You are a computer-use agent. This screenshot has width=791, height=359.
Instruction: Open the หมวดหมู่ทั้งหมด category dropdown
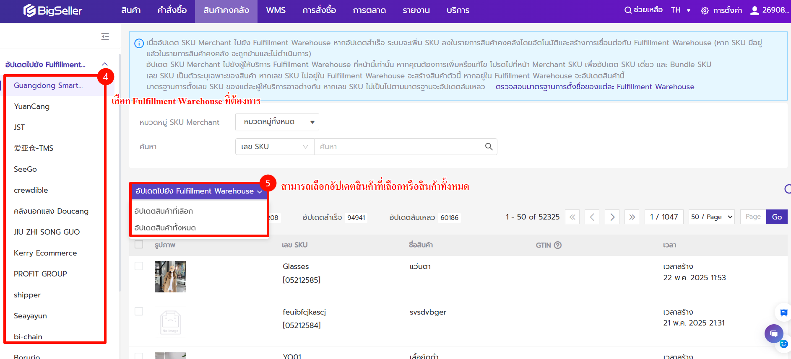click(277, 122)
